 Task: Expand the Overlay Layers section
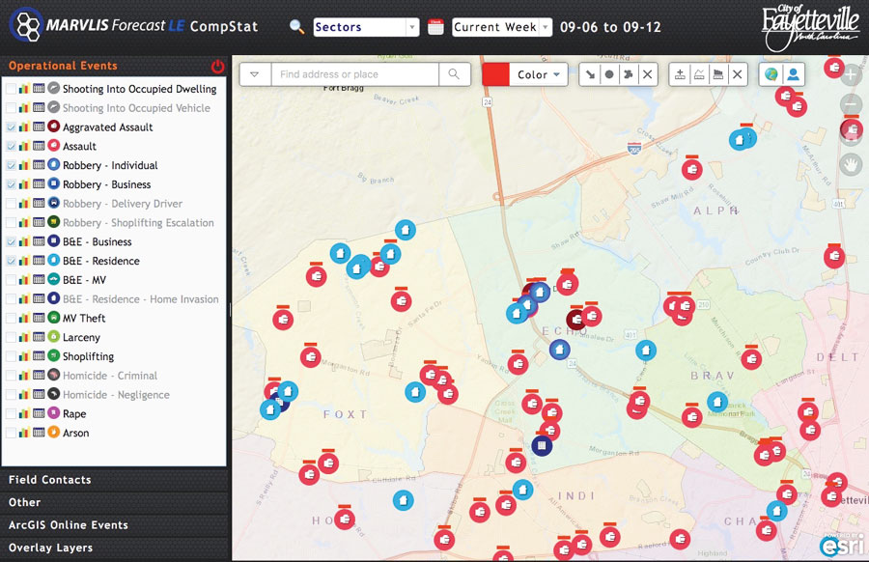pyautogui.click(x=115, y=548)
